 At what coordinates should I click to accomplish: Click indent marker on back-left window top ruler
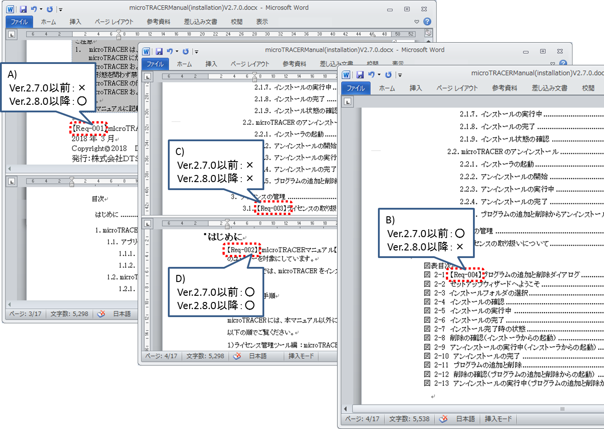pyautogui.click(x=119, y=34)
